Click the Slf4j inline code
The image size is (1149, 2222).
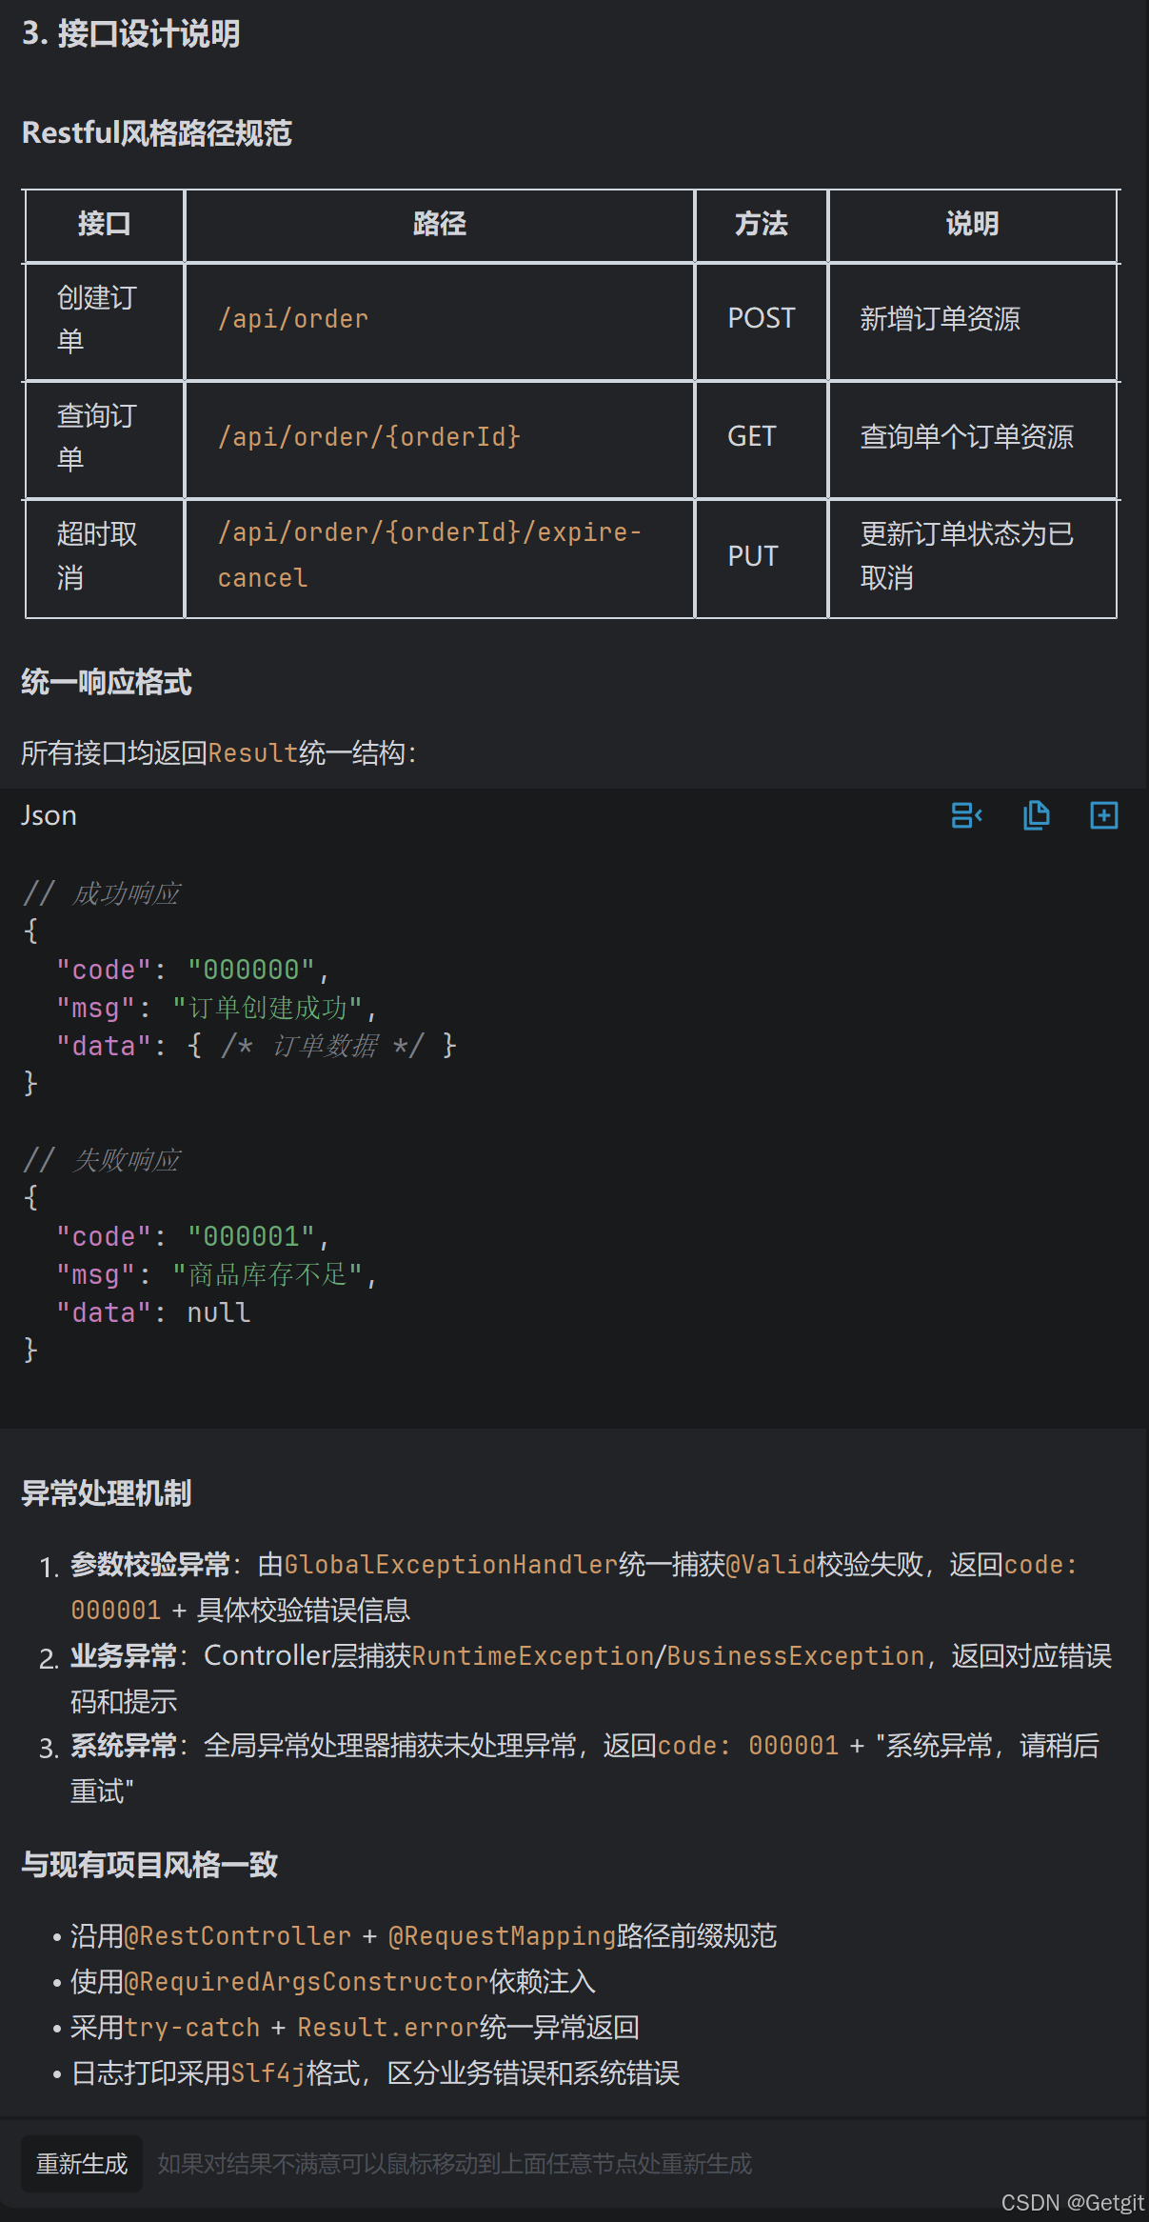coord(268,2073)
